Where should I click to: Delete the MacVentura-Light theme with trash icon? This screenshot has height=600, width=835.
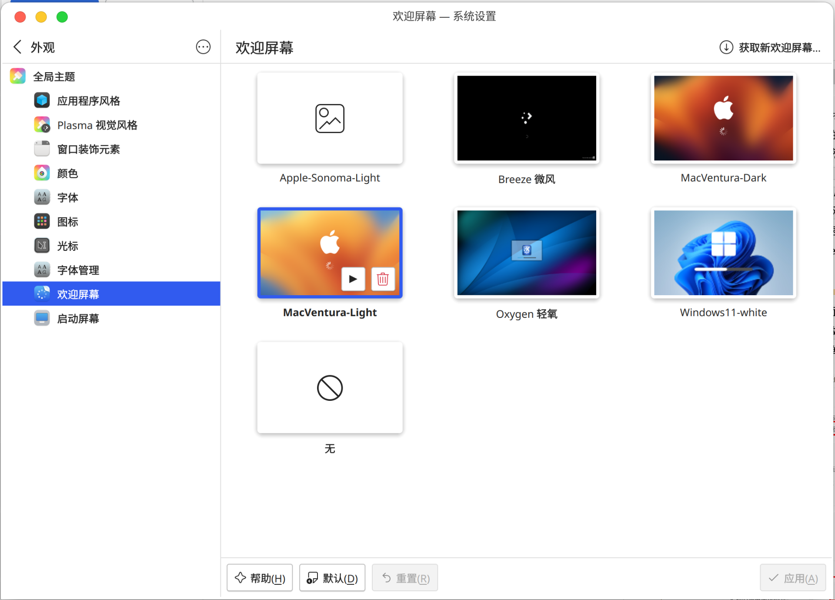[383, 279]
